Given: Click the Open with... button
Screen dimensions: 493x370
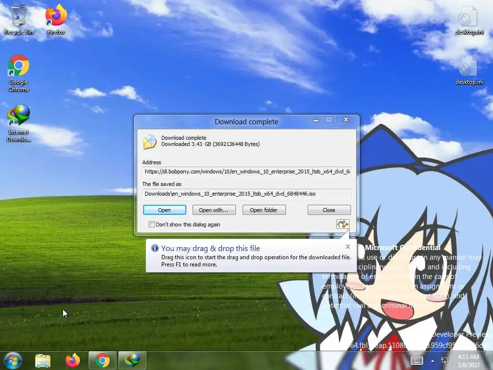Looking at the screenshot, I should 214,210.
